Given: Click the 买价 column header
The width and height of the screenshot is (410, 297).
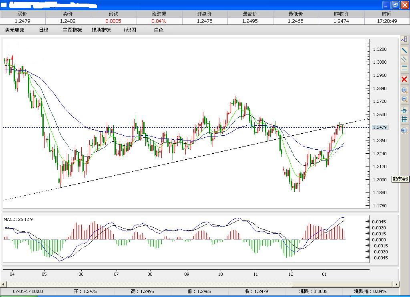Looking at the screenshot, I should (22, 14).
